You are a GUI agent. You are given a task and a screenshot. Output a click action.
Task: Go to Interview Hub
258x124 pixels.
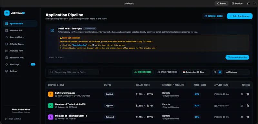pos(20,31)
